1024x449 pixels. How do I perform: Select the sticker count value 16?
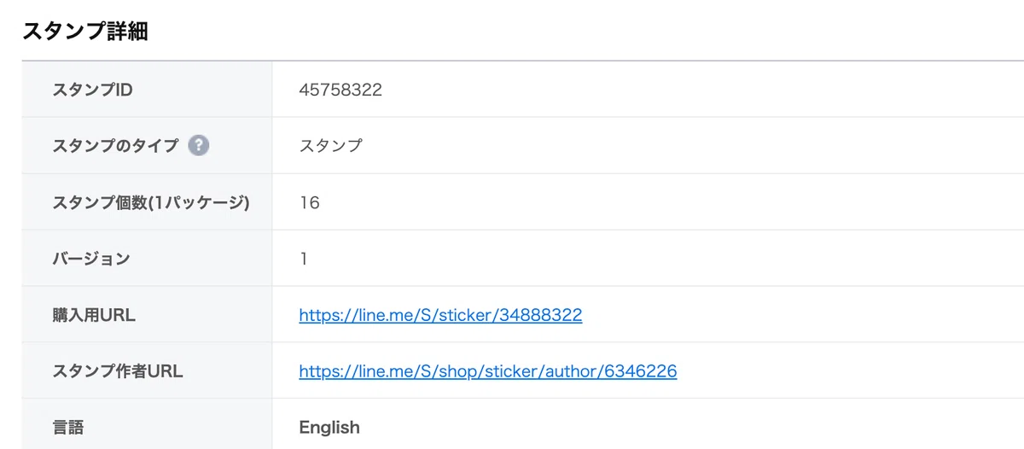(310, 203)
